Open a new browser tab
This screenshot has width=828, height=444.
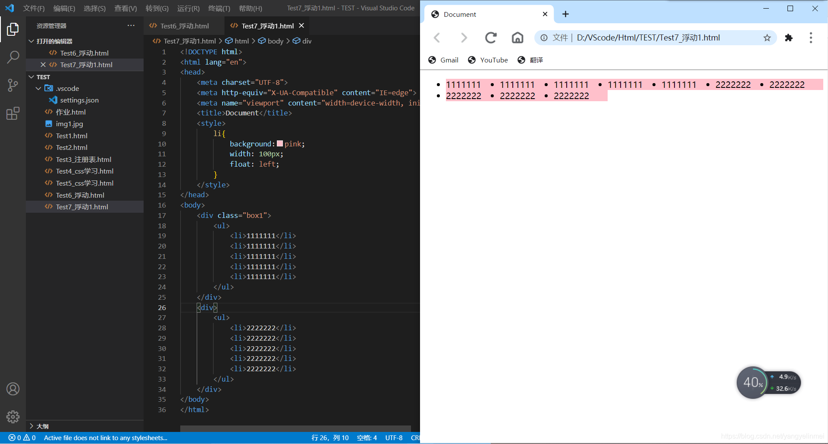point(566,14)
